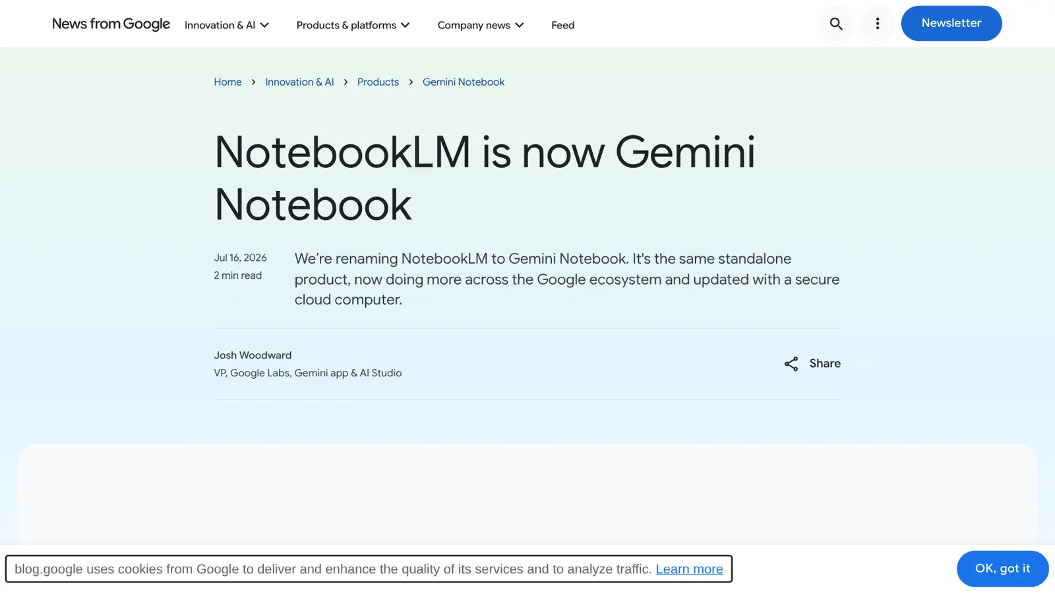
Task: Subscribe via the Newsletter button
Action: coord(951,23)
